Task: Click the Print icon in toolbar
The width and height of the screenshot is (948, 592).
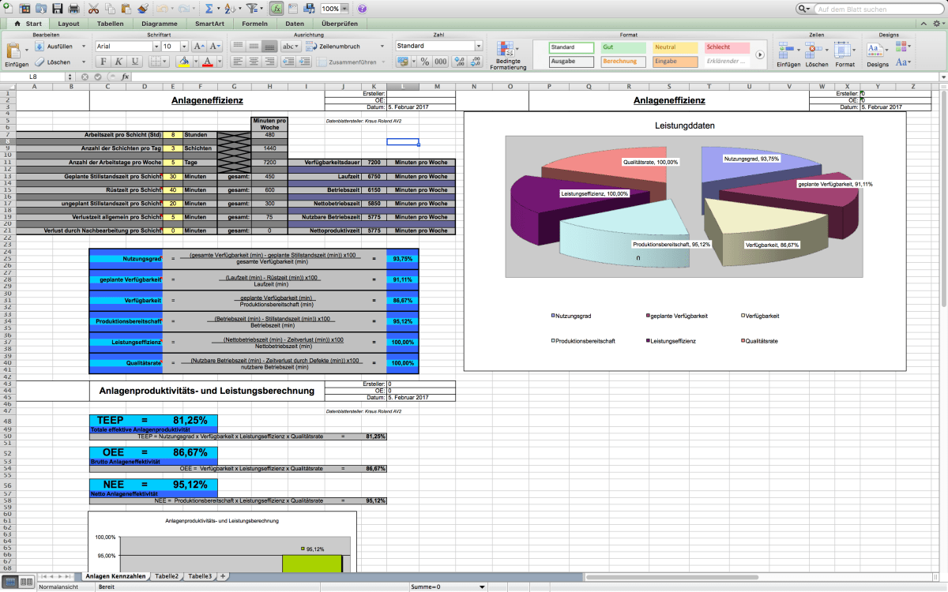Action: (73, 9)
